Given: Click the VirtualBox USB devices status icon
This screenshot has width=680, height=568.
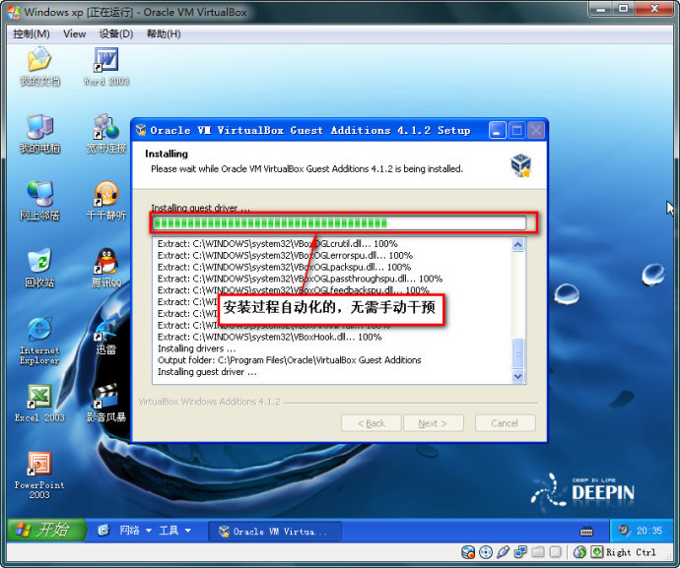Looking at the screenshot, I should pos(503,552).
